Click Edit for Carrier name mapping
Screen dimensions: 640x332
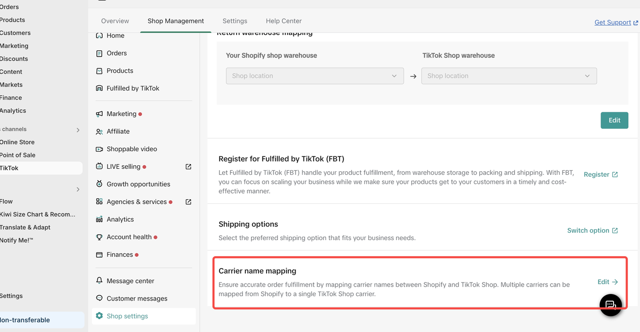point(607,282)
